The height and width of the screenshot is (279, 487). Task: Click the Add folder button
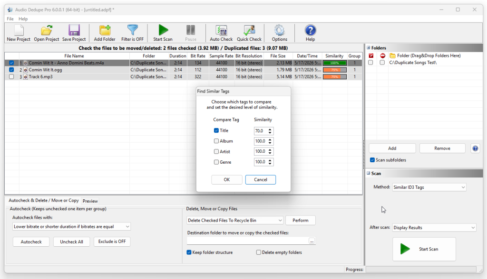pyautogui.click(x=392, y=149)
